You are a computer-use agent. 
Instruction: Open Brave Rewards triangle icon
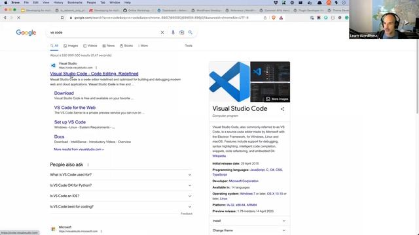281,18
